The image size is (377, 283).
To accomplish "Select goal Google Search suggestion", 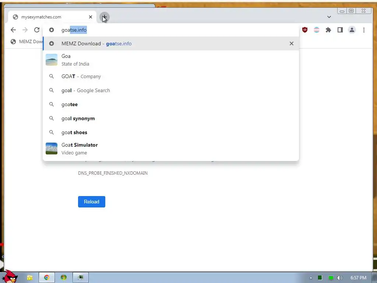I will coord(171,90).
